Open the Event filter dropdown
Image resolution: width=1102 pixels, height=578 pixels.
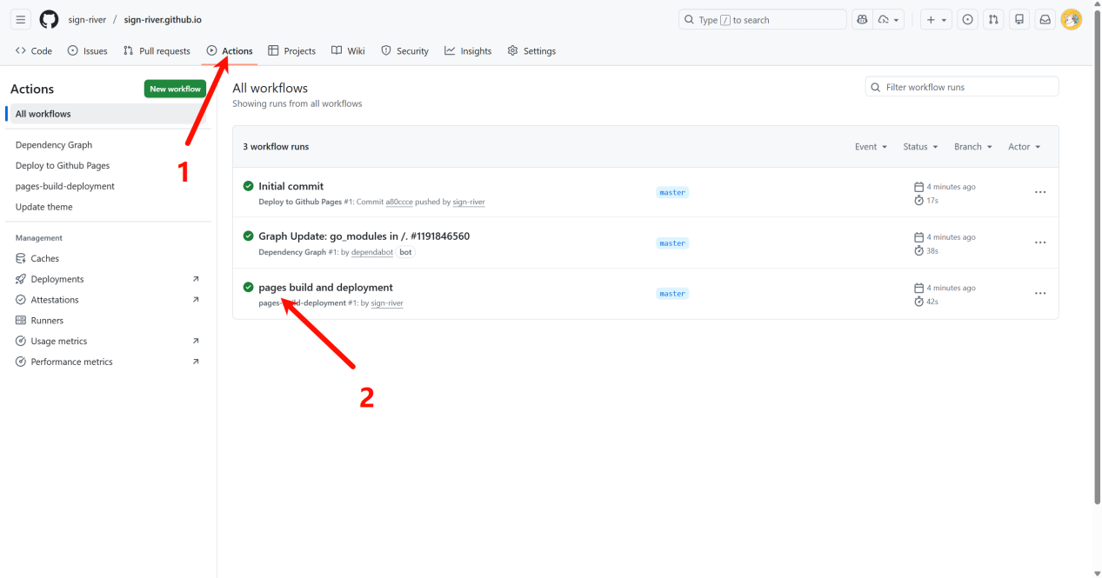pos(871,147)
